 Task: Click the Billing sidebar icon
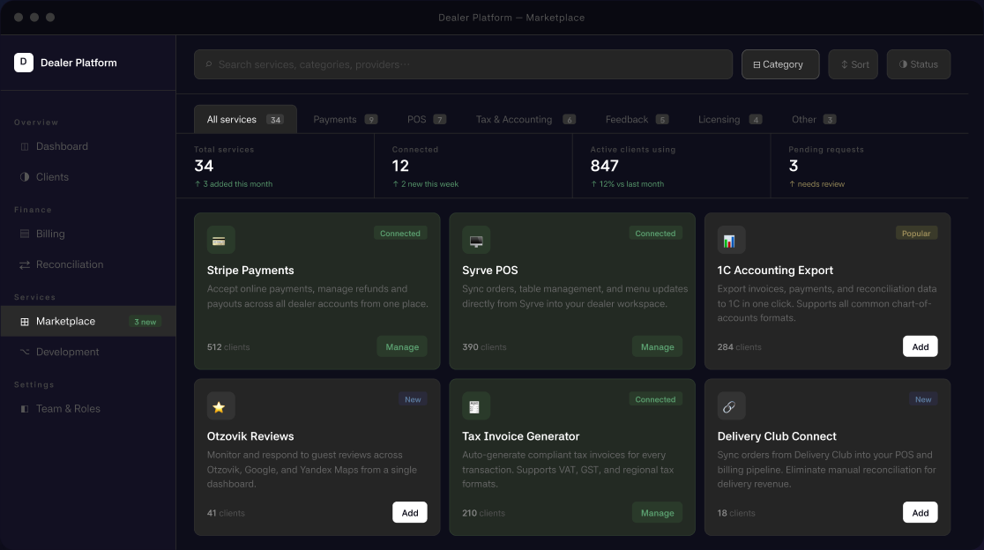coord(25,234)
